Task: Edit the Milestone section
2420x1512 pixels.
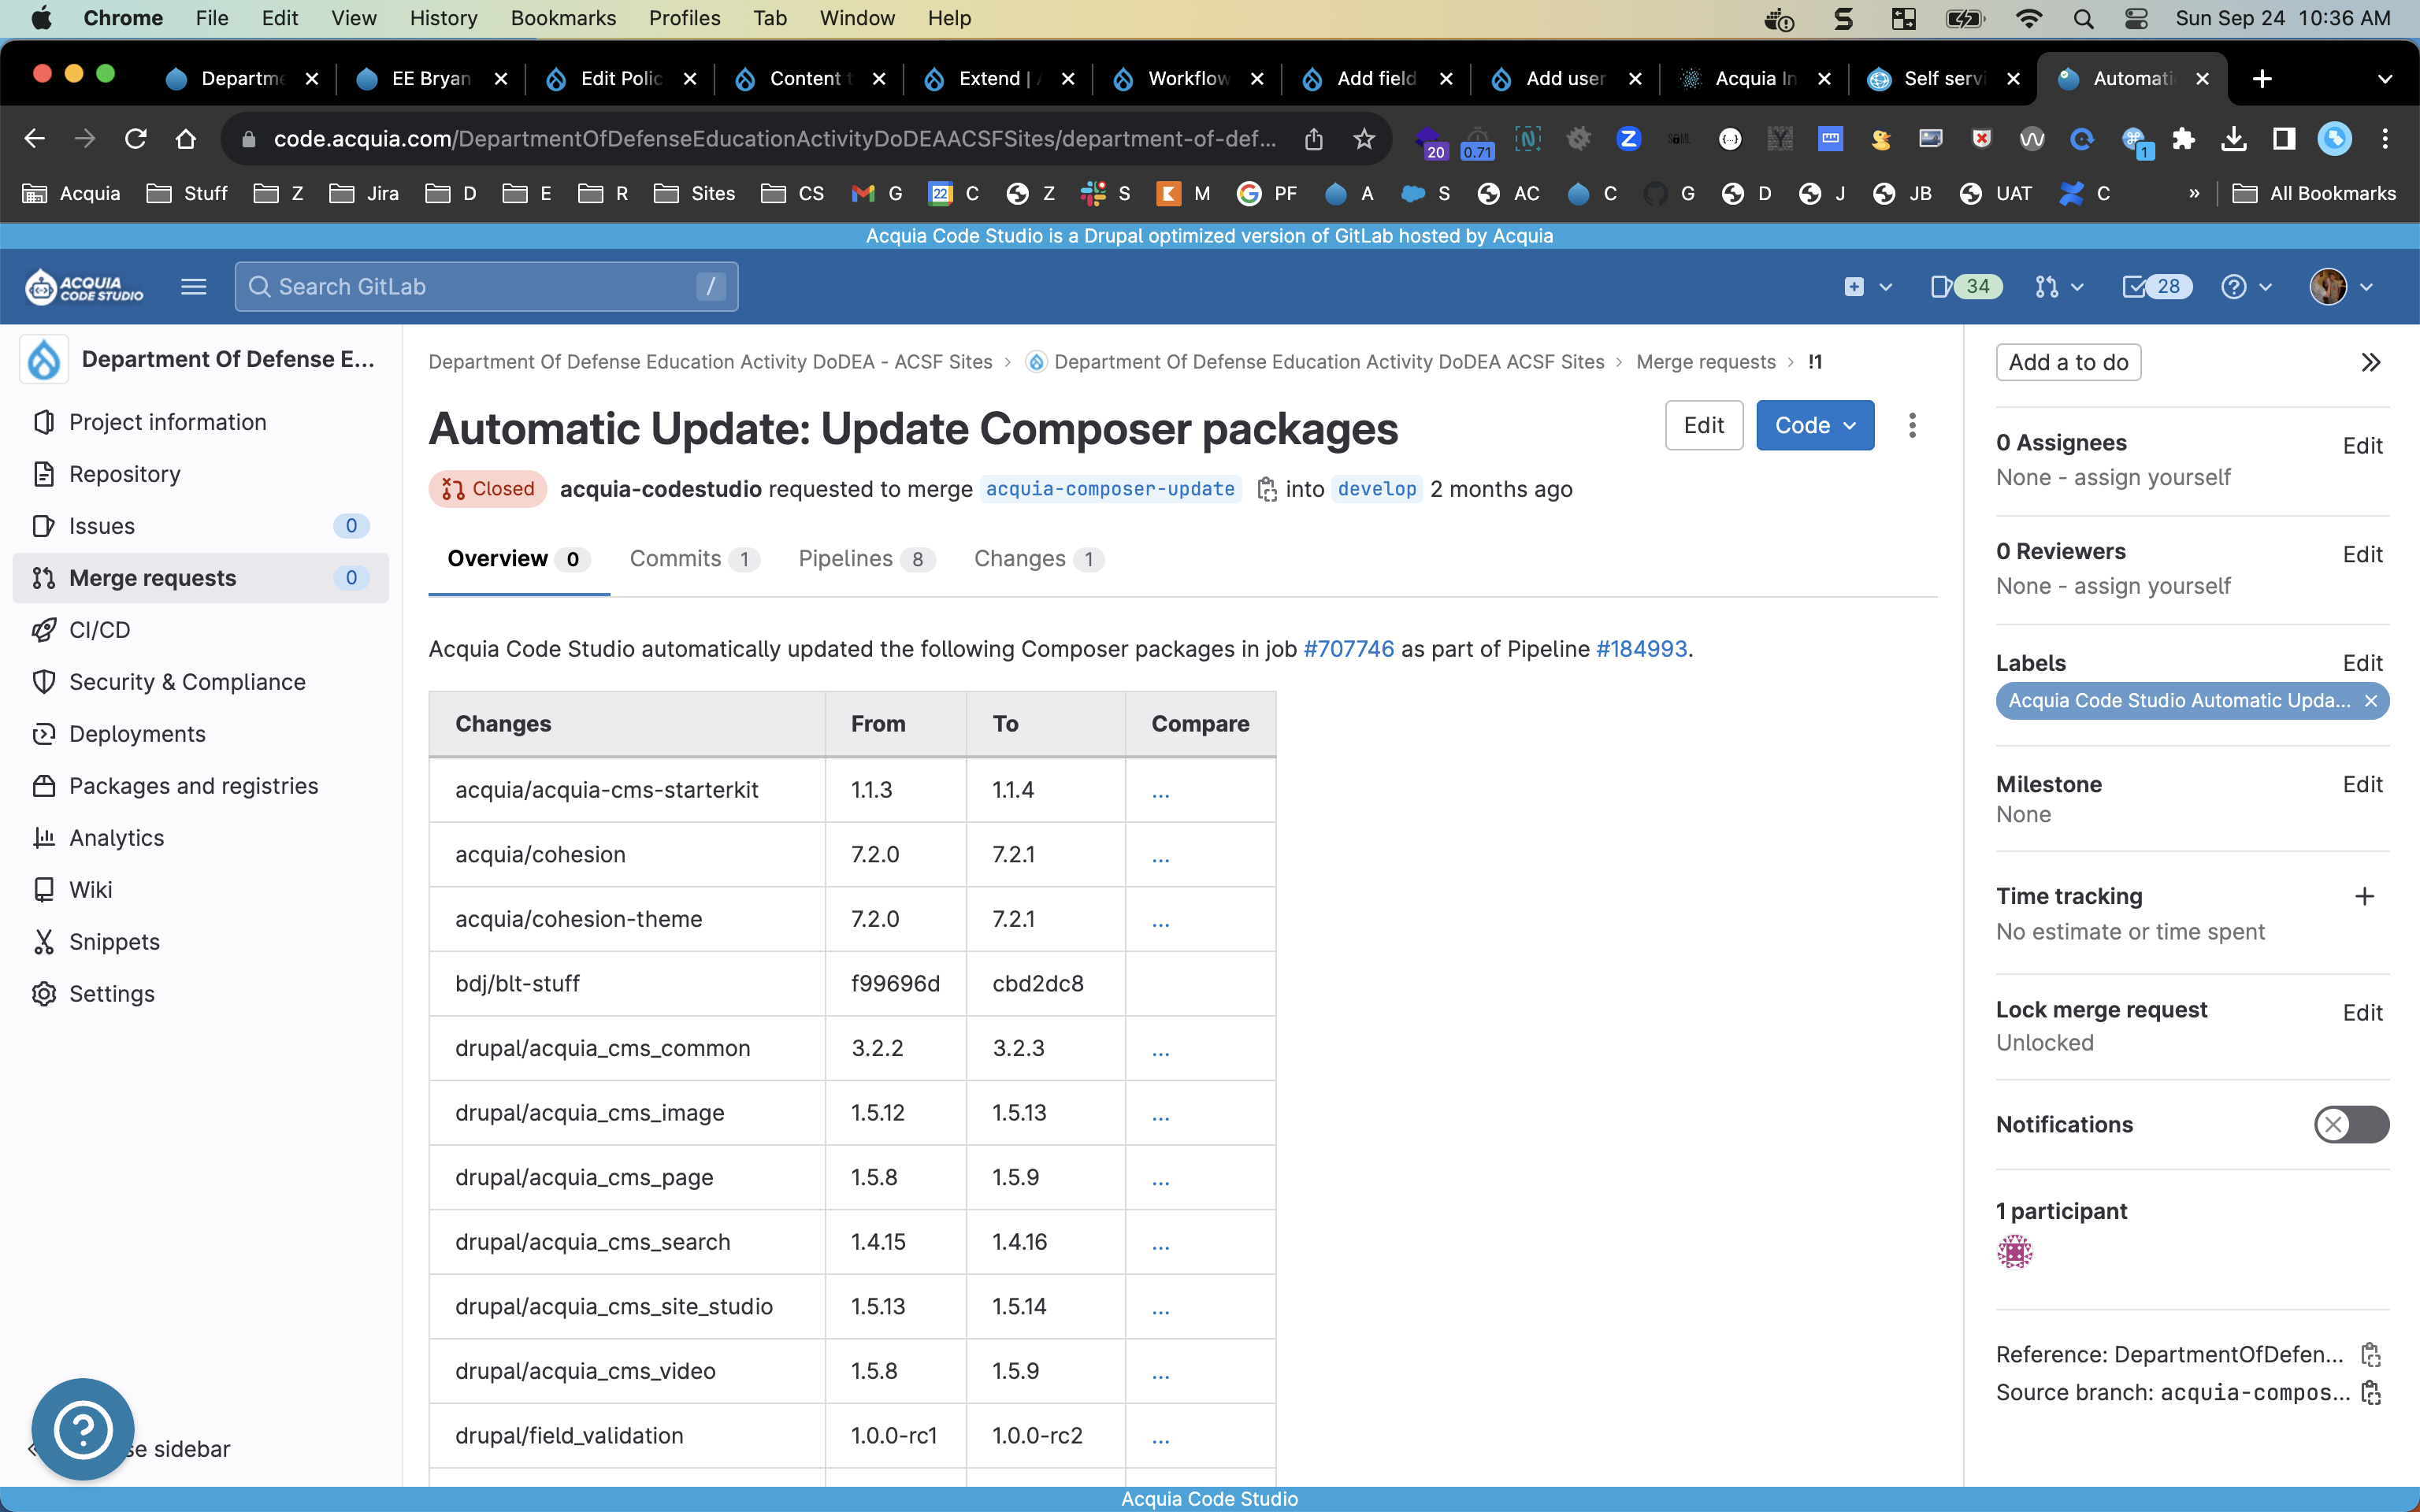Action: coord(2362,784)
